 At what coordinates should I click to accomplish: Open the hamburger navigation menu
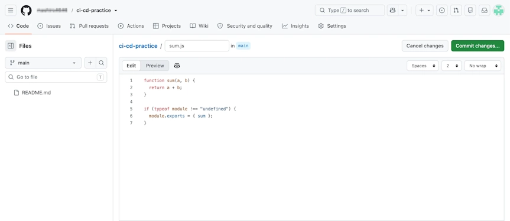[11, 11]
